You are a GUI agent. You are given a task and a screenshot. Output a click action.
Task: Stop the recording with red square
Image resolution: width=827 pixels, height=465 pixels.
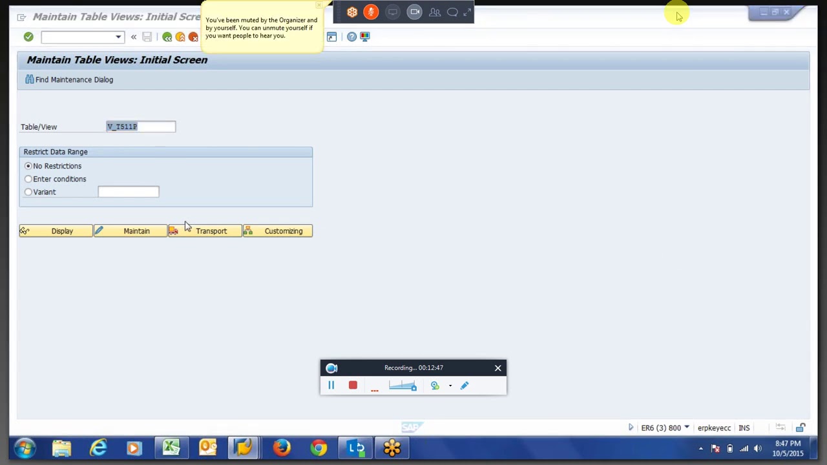pyautogui.click(x=353, y=386)
